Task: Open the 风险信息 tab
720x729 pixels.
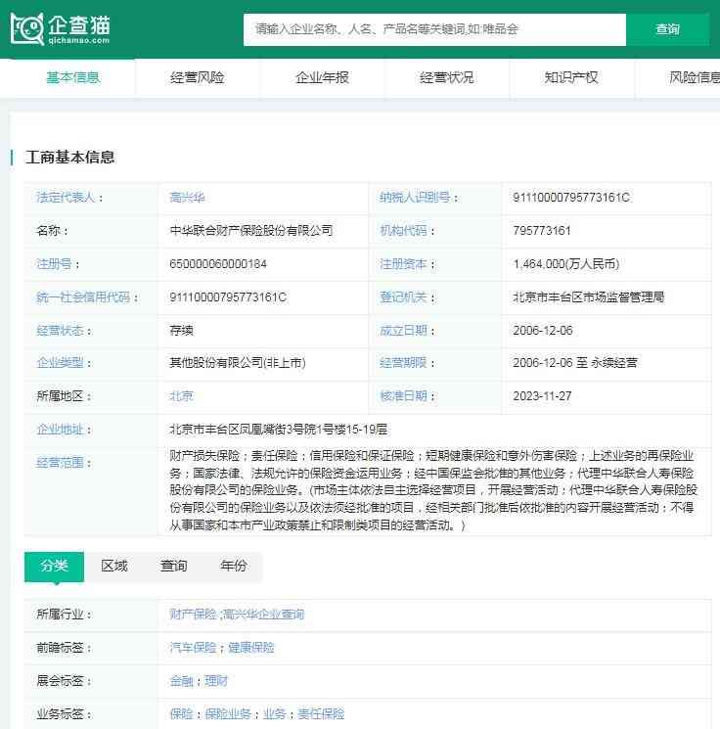Action: click(693, 77)
